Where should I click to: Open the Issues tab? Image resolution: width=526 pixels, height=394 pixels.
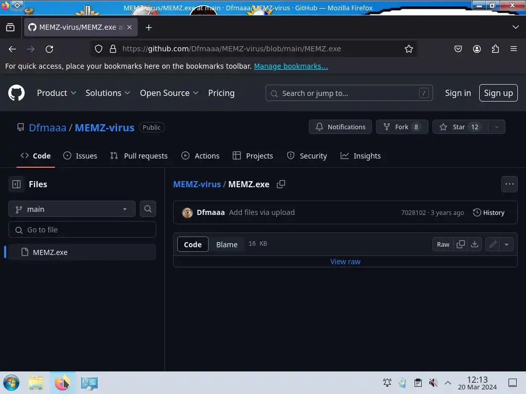tap(80, 156)
